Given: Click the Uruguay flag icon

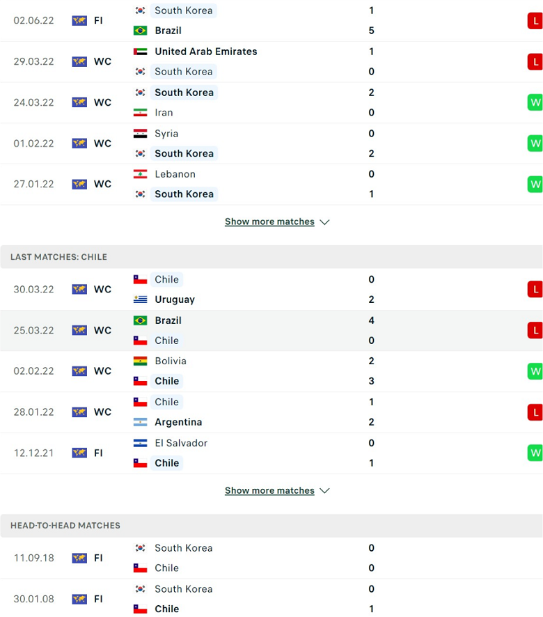Looking at the screenshot, I should point(140,299).
